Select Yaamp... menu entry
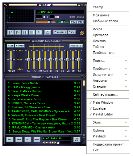The image size is (133, 156). click(x=108, y=7)
